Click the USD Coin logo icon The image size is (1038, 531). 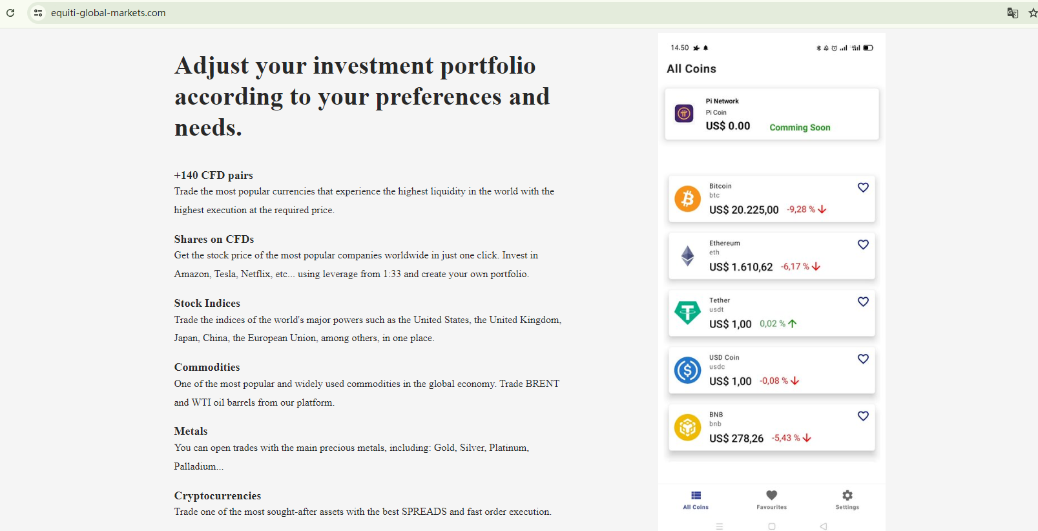687,370
